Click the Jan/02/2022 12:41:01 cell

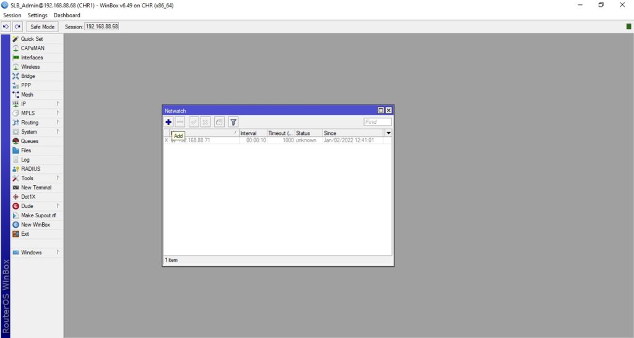349,141
